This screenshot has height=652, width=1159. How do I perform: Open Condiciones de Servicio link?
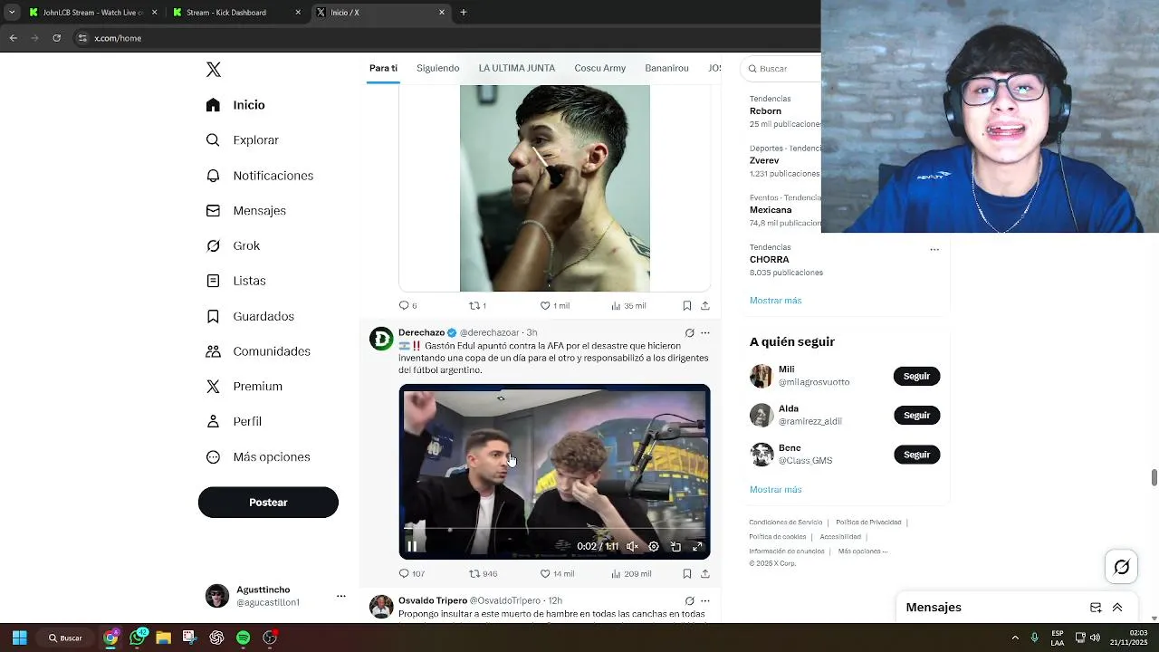coord(785,523)
